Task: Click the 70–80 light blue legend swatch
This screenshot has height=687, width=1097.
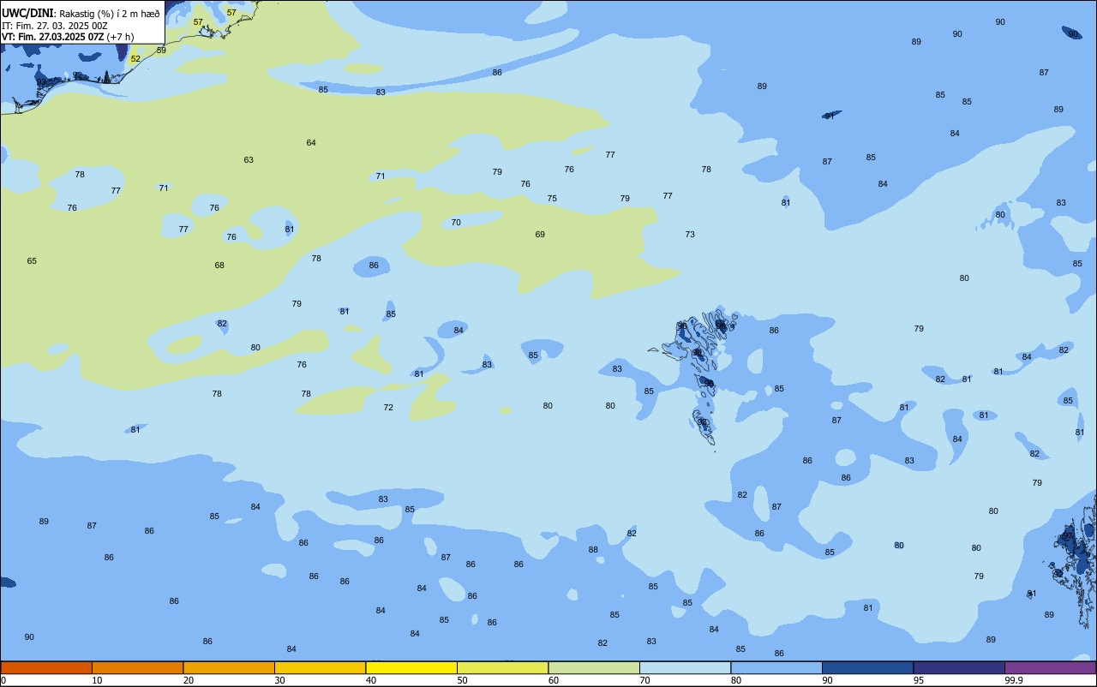Action: 685,667
